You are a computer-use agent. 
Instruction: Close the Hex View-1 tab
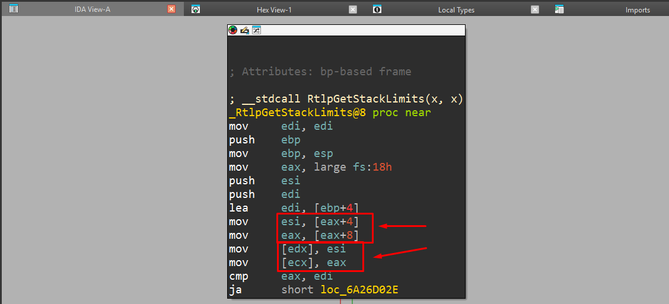(x=353, y=9)
